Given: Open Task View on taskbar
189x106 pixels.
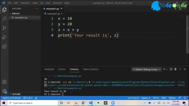Looking at the screenshot, I should (69, 103).
